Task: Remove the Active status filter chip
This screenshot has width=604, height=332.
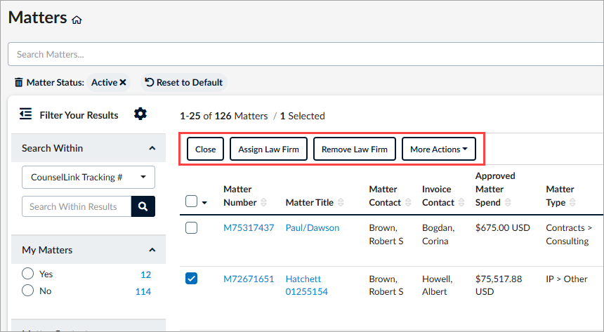Action: click(123, 82)
